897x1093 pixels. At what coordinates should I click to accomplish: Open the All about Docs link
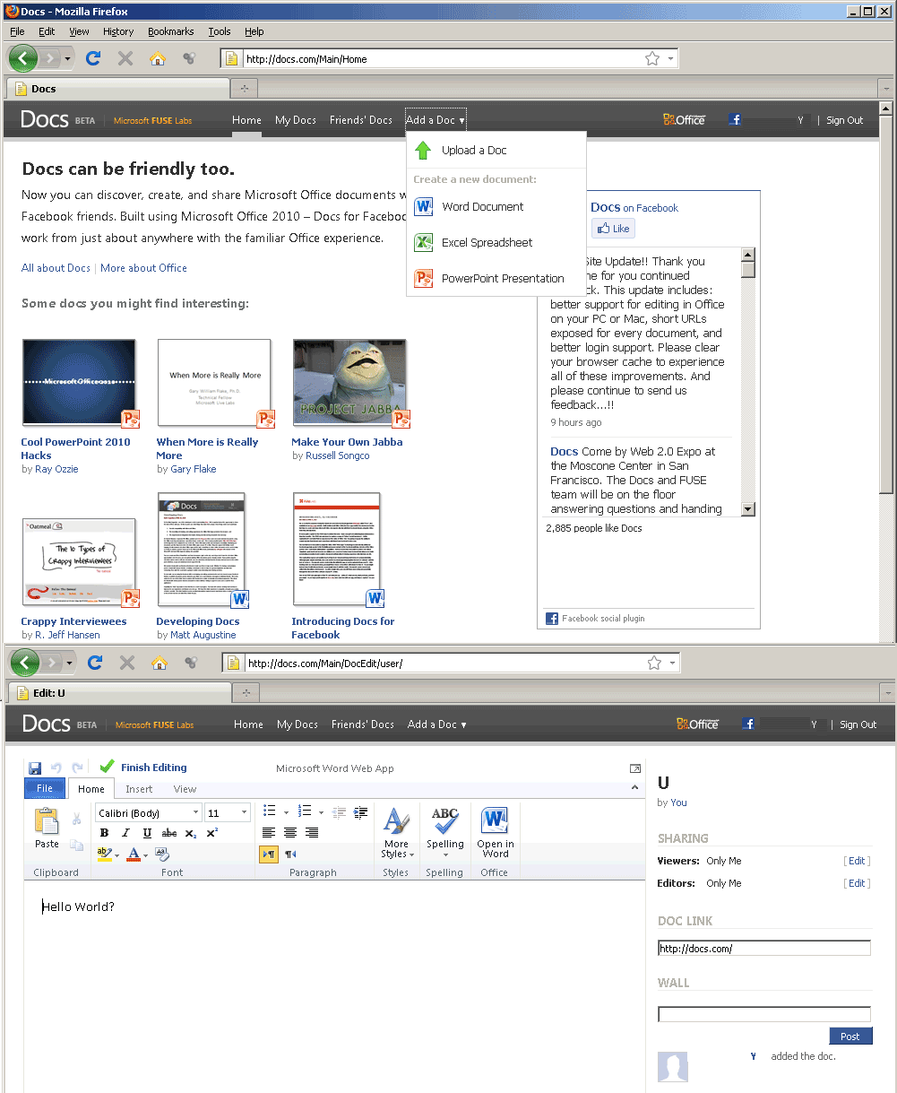tap(56, 268)
